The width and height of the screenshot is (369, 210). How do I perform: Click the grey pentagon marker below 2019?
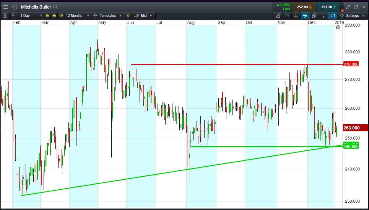coord(338,27)
